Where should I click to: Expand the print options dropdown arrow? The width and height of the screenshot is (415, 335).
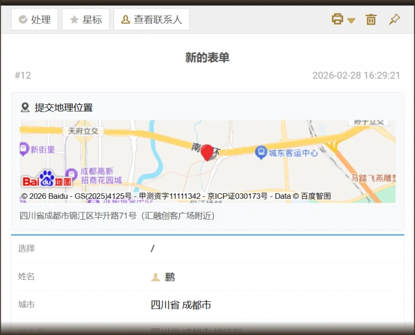(351, 20)
